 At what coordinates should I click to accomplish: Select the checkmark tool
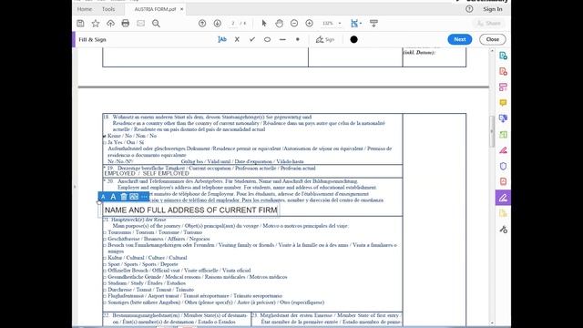252,39
